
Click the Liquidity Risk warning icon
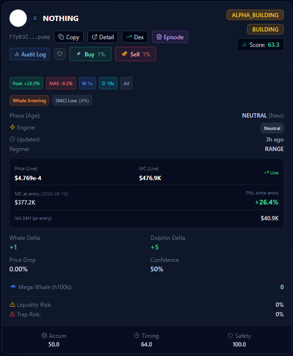(x=13, y=305)
